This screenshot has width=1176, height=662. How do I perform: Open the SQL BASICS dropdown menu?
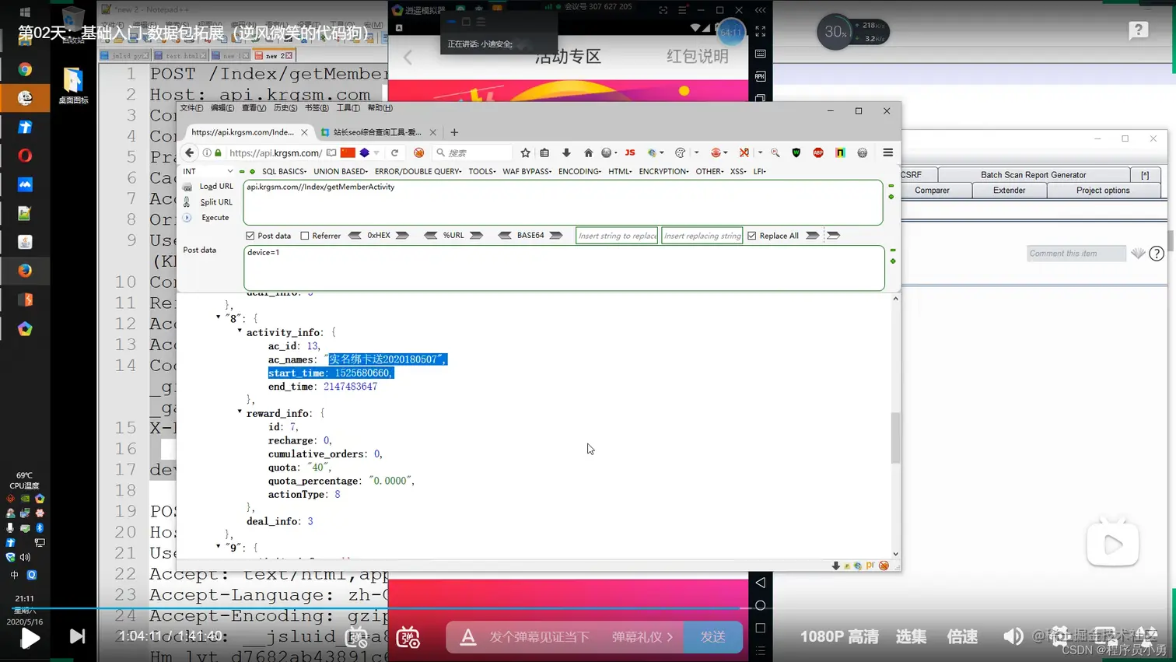284,171
